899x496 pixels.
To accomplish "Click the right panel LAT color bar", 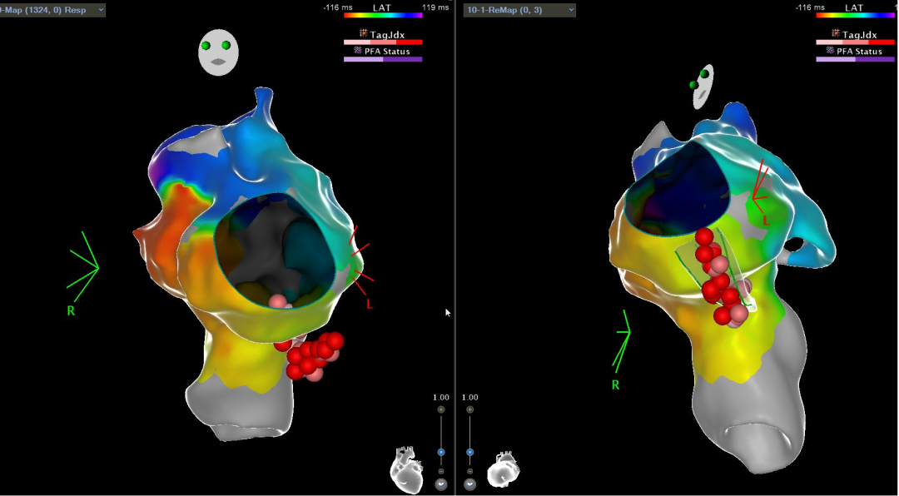I will [x=857, y=16].
